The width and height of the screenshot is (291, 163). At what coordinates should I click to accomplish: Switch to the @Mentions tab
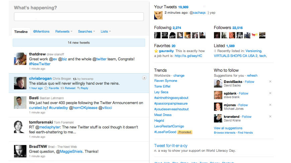[41, 32]
